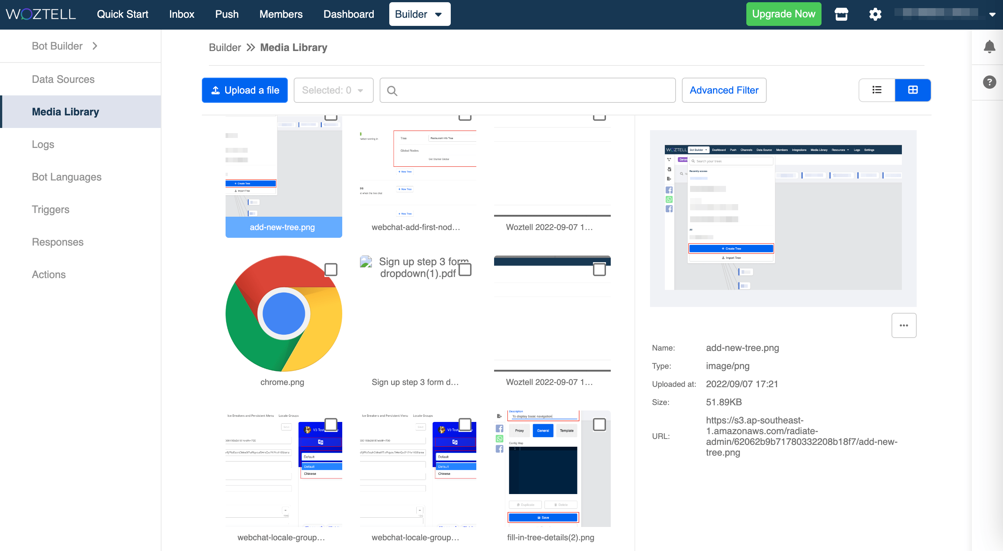The width and height of the screenshot is (1003, 551).
Task: Select the Sign up step 3 pdf checkbox
Action: pyautogui.click(x=465, y=270)
